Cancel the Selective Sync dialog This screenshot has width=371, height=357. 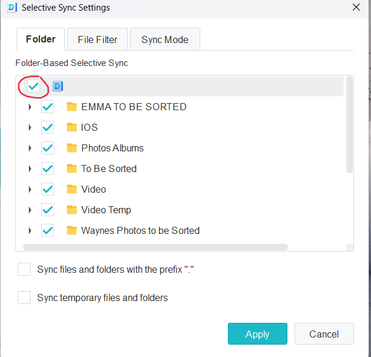pyautogui.click(x=324, y=334)
